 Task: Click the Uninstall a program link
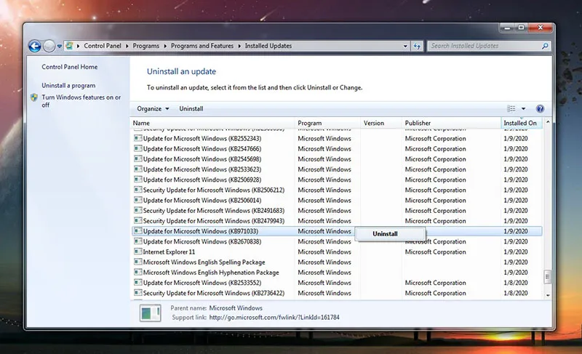click(68, 86)
